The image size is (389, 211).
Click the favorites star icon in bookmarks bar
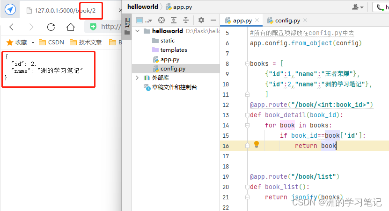(x=10, y=42)
